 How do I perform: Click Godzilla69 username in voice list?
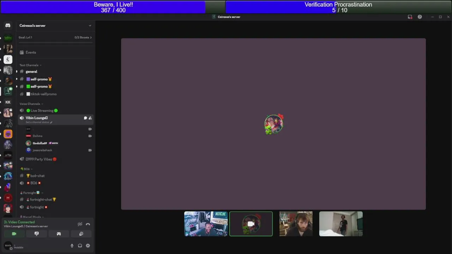(40, 143)
